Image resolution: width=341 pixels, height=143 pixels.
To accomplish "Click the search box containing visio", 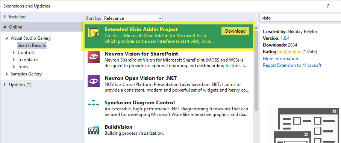I will (x=300, y=18).
